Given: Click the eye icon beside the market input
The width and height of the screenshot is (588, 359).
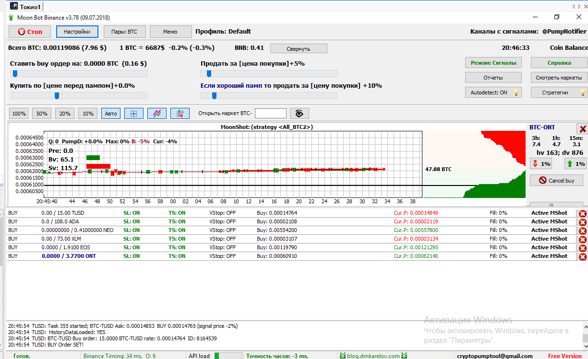Looking at the screenshot, I should (x=300, y=114).
